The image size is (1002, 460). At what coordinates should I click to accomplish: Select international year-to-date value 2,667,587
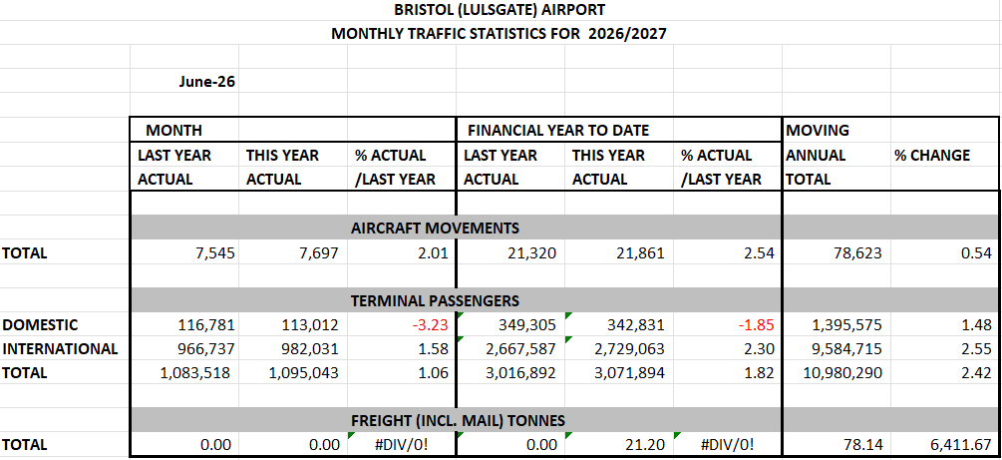(x=510, y=348)
